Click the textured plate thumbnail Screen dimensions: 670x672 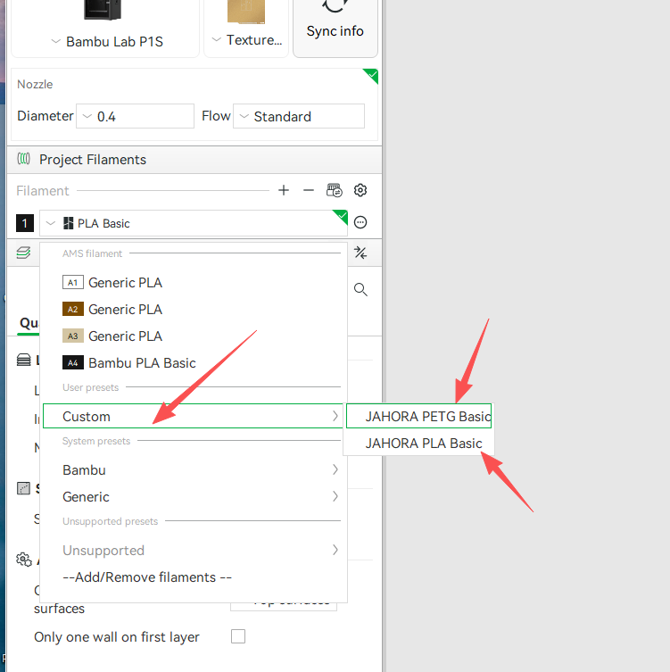pyautogui.click(x=246, y=11)
